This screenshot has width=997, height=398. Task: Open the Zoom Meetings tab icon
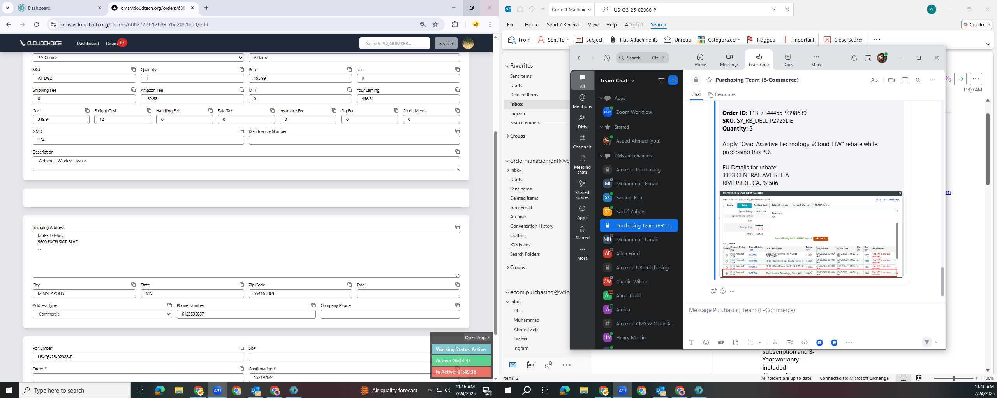tap(729, 60)
